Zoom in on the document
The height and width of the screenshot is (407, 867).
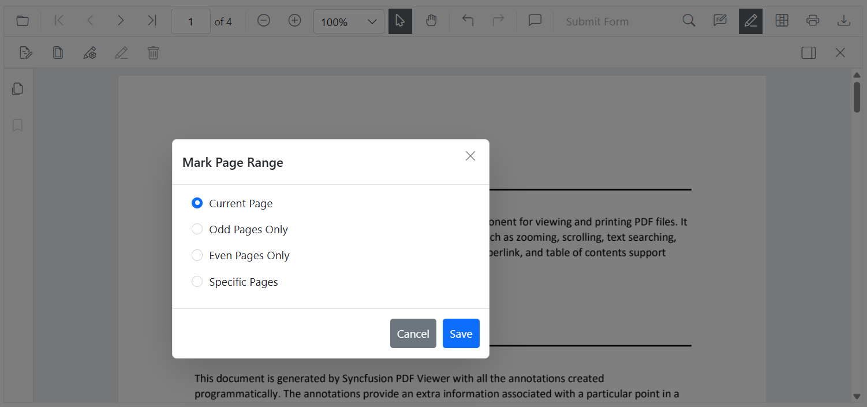point(294,21)
